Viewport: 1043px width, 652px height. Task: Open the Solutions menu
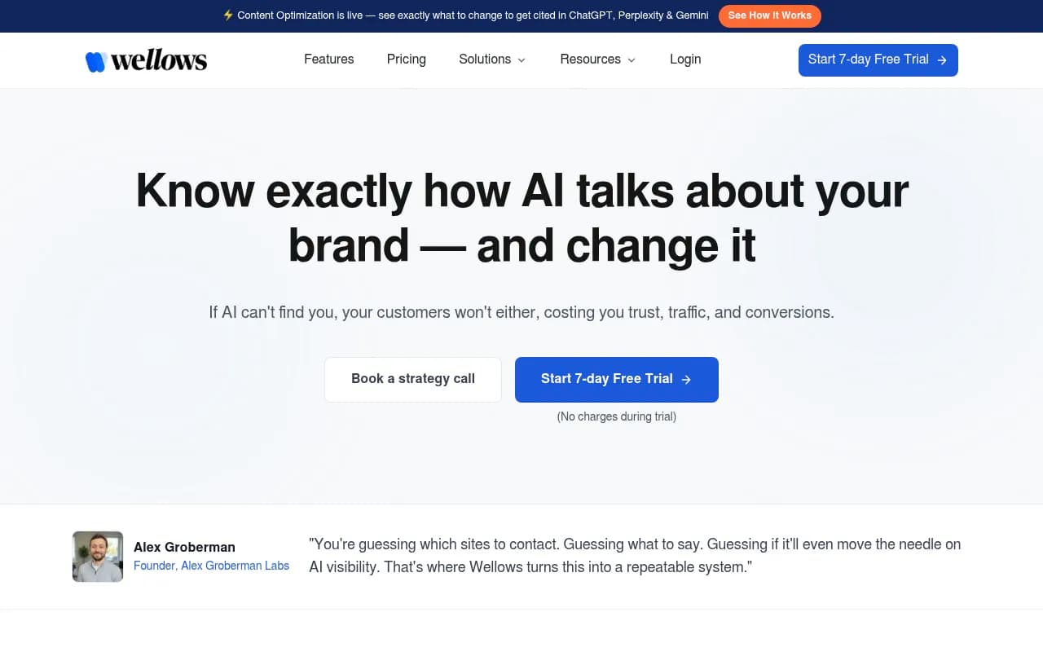492,59
